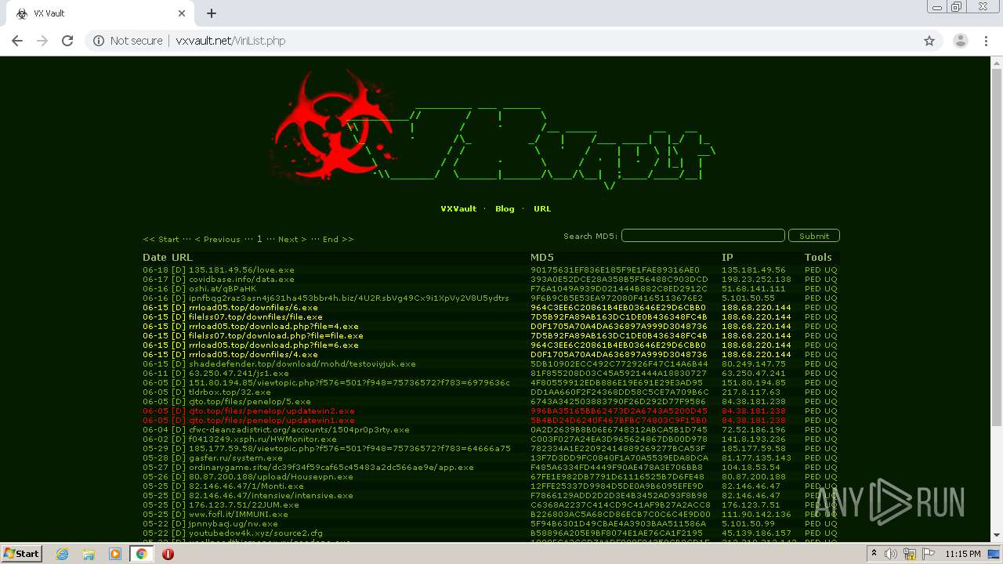Open covidbase.info/data.exe URL entry
Viewport: 1003px width, 564px height.
[241, 279]
